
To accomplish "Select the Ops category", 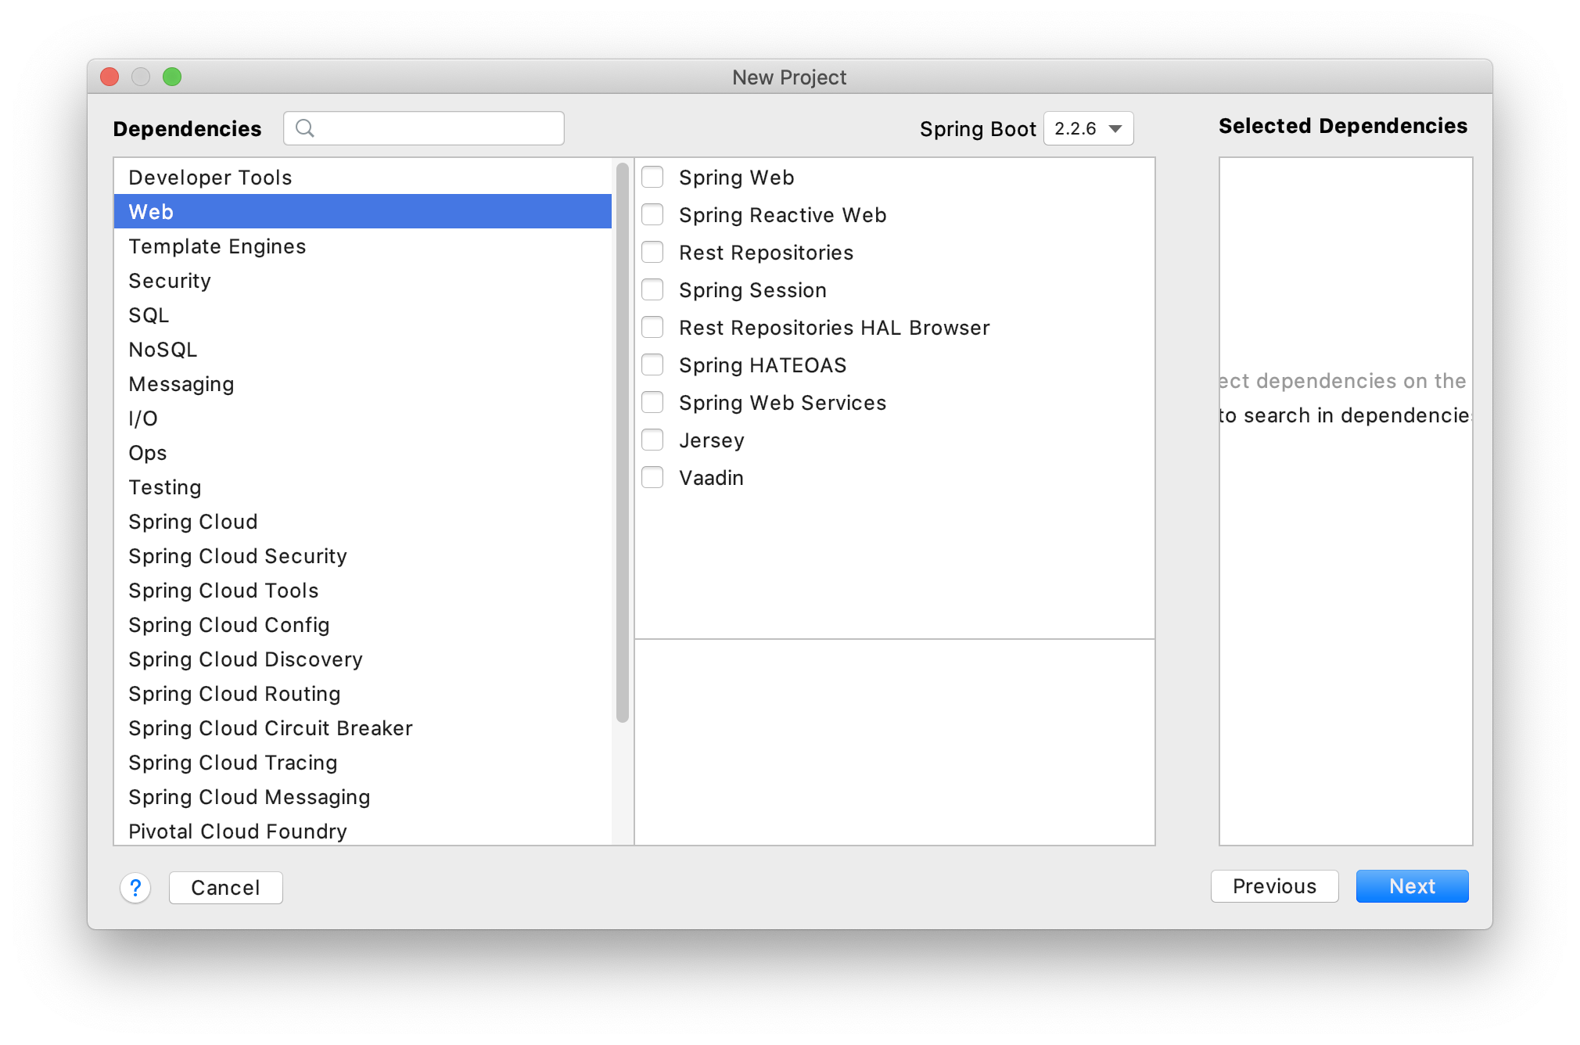I will [363, 453].
